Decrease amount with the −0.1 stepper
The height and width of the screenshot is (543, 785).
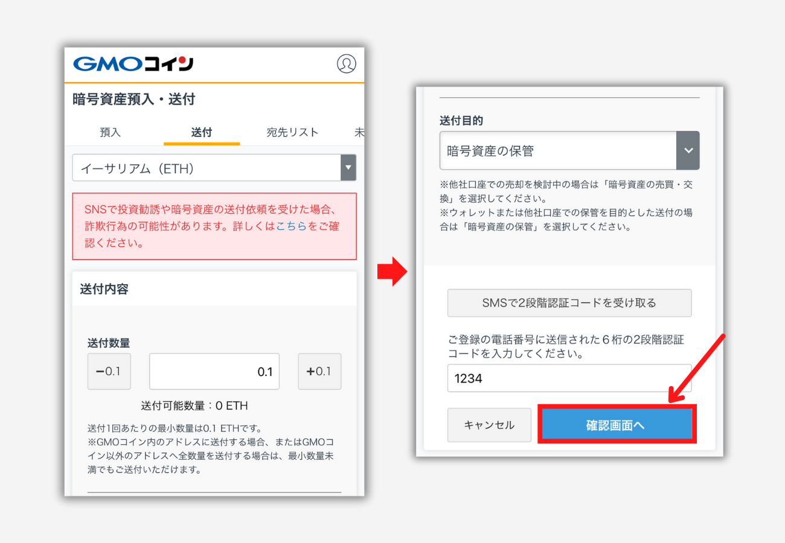coord(109,371)
